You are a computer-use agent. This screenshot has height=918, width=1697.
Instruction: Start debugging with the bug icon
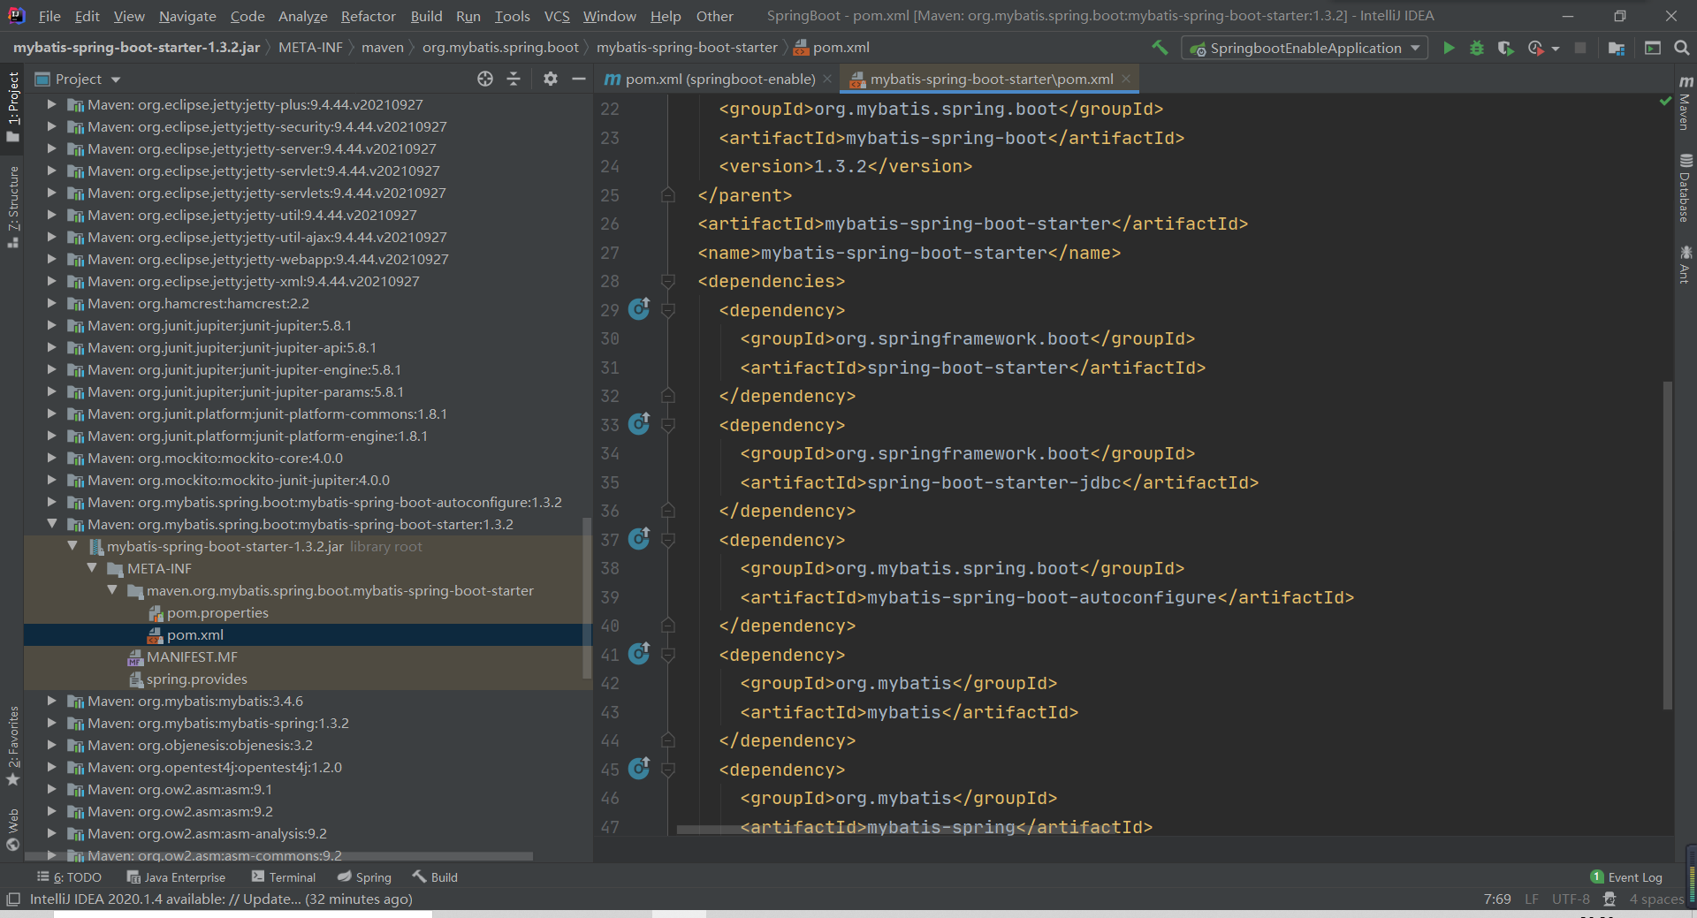[1477, 48]
